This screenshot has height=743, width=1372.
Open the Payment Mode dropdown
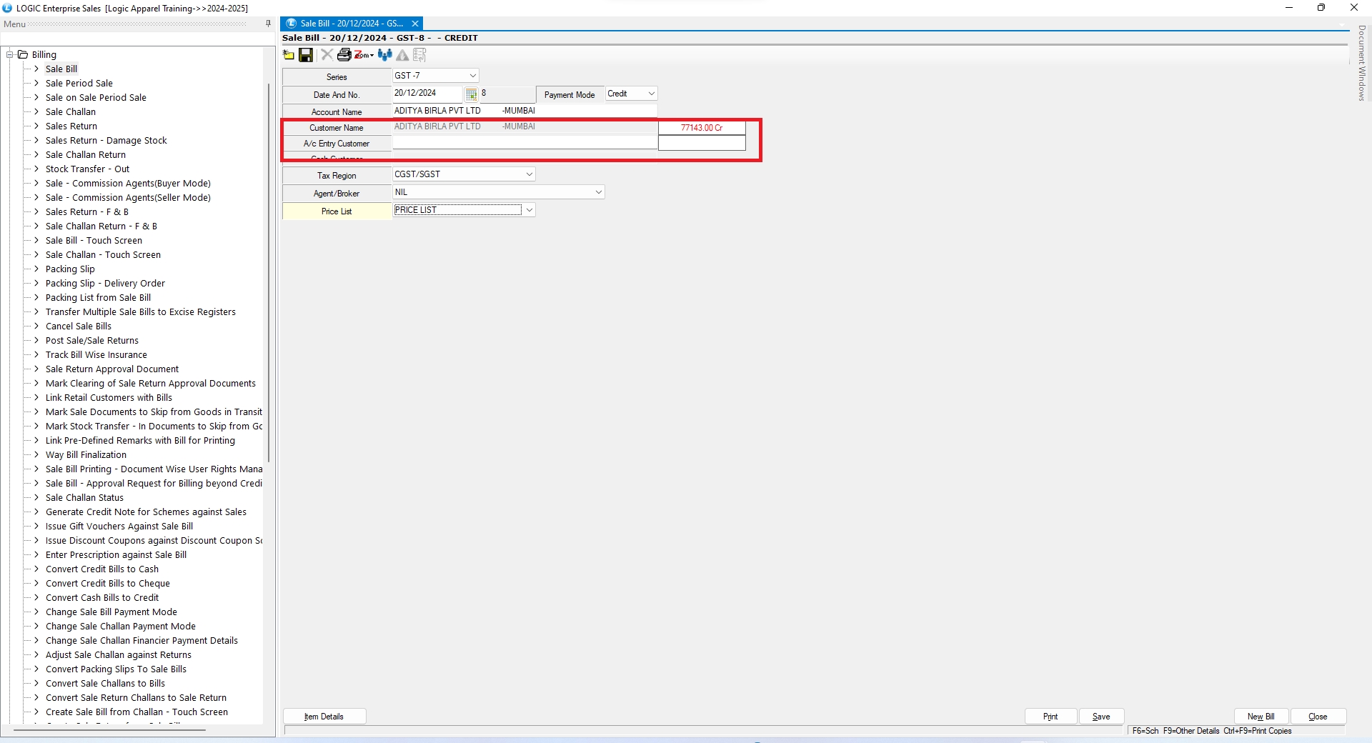[651, 94]
